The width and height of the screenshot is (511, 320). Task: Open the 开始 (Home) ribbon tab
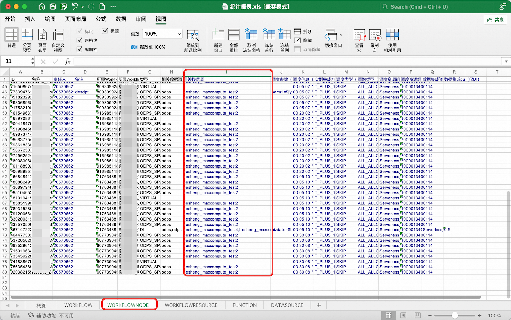tap(10, 19)
